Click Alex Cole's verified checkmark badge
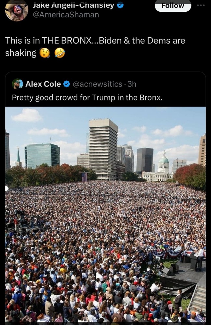 66,84
